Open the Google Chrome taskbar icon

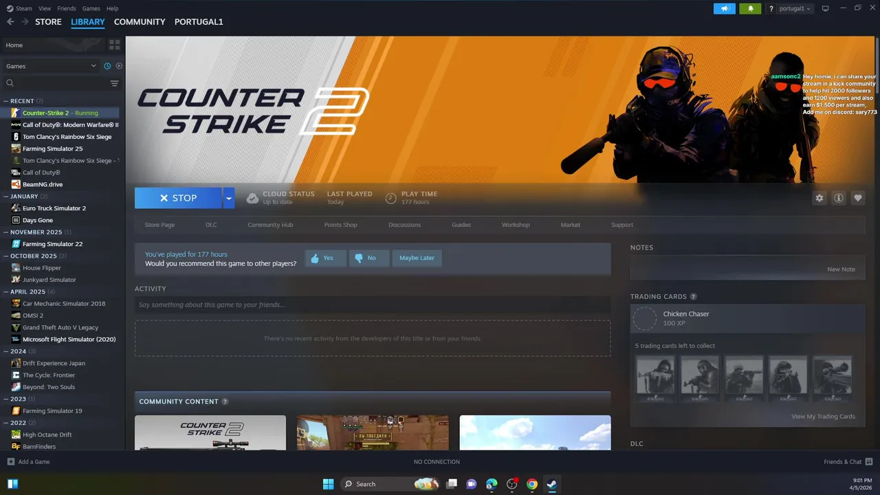(x=531, y=484)
